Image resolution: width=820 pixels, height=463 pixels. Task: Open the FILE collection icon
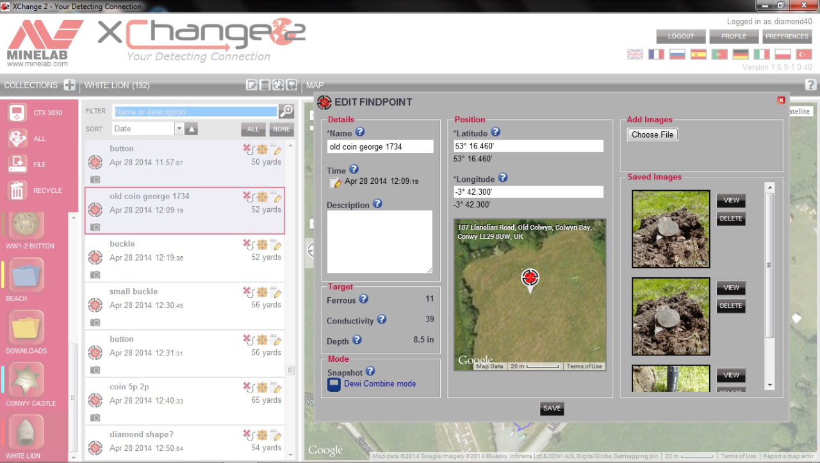click(x=17, y=165)
